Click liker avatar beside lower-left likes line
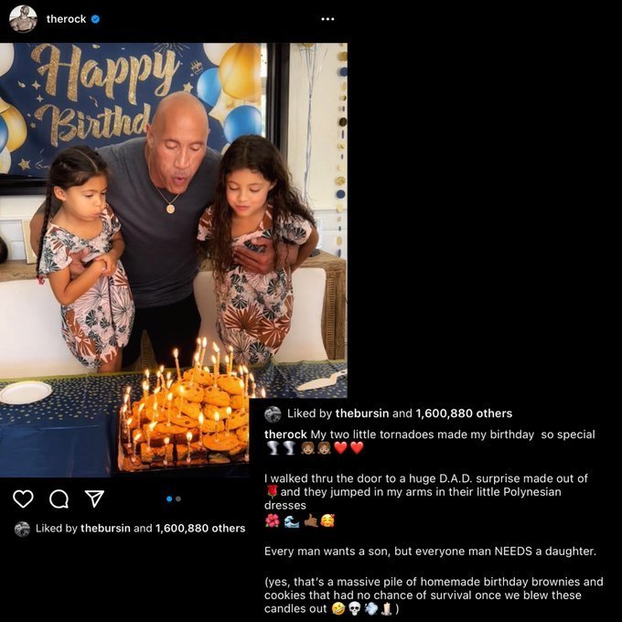The image size is (622, 622). 22,529
